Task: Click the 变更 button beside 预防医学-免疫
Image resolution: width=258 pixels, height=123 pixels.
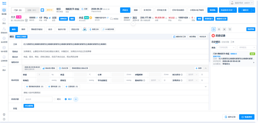Action: pos(84,9)
